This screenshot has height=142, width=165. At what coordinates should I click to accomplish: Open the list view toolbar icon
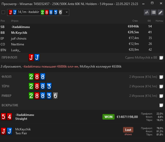[x=154, y=12]
